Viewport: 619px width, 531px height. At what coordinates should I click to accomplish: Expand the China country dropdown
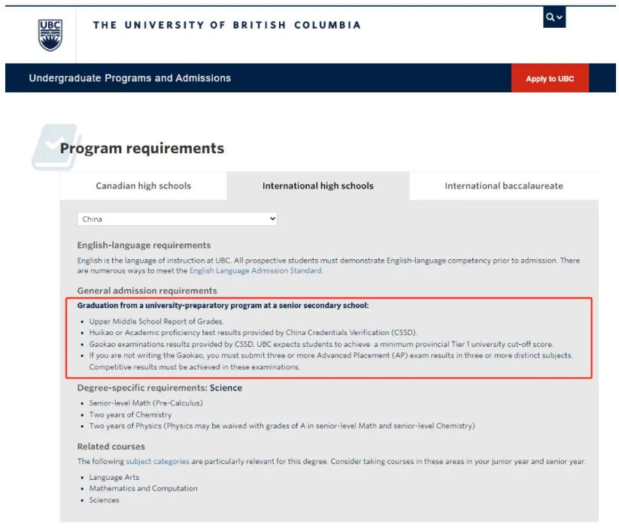click(178, 219)
